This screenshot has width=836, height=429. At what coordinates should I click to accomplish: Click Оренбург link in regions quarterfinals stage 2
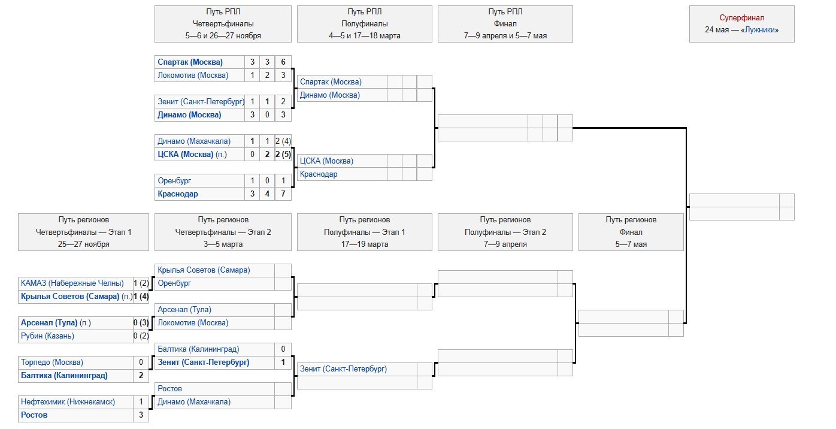tap(174, 283)
